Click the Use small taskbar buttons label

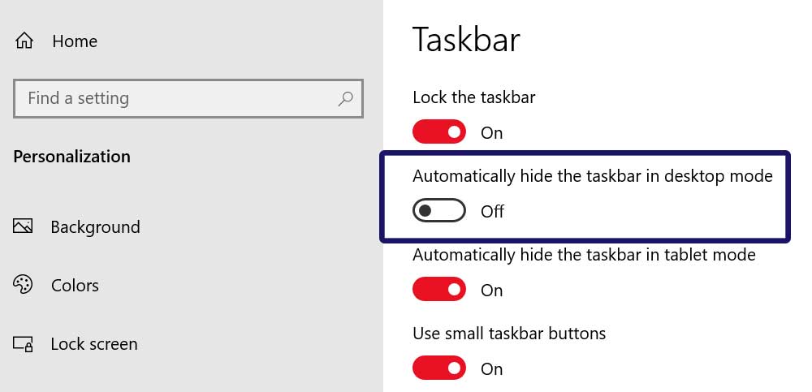tap(509, 333)
